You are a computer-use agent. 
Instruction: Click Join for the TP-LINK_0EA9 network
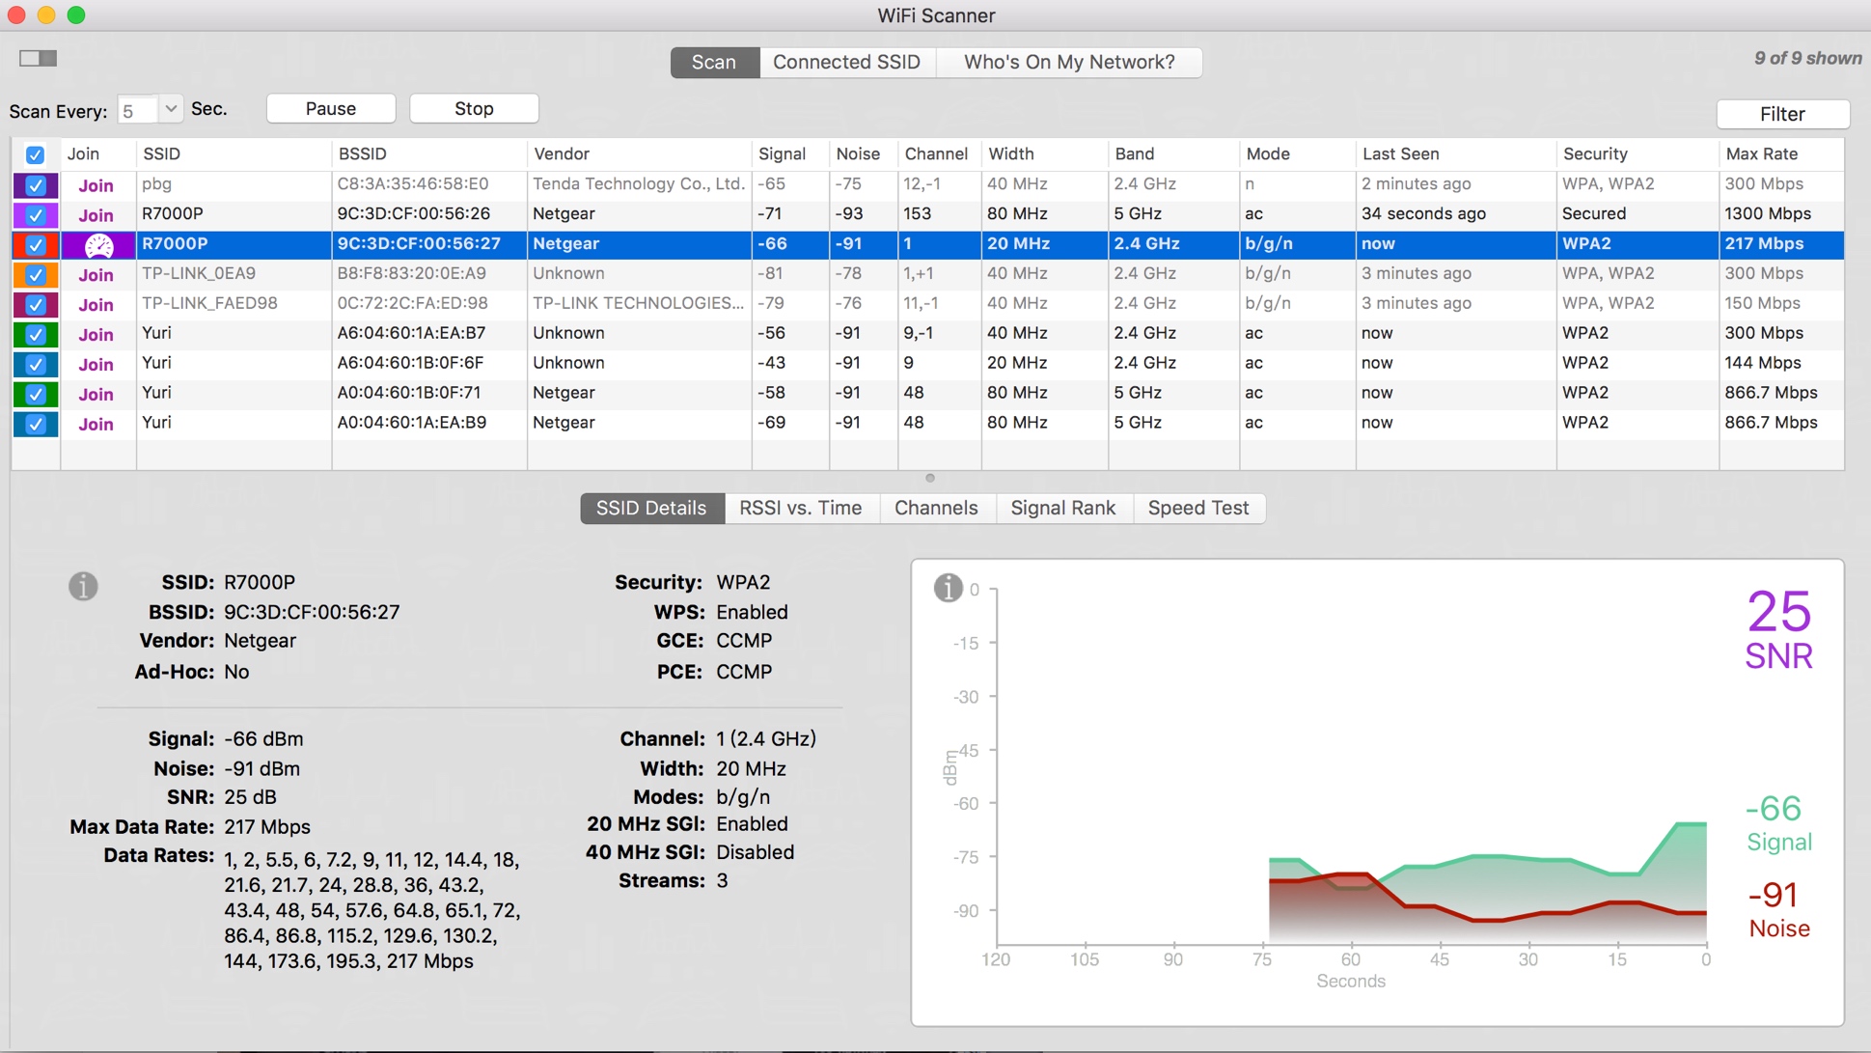pyautogui.click(x=96, y=275)
